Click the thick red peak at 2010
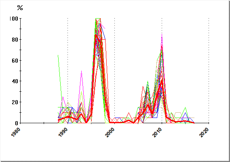This screenshot has height=162, width=230. point(162,80)
